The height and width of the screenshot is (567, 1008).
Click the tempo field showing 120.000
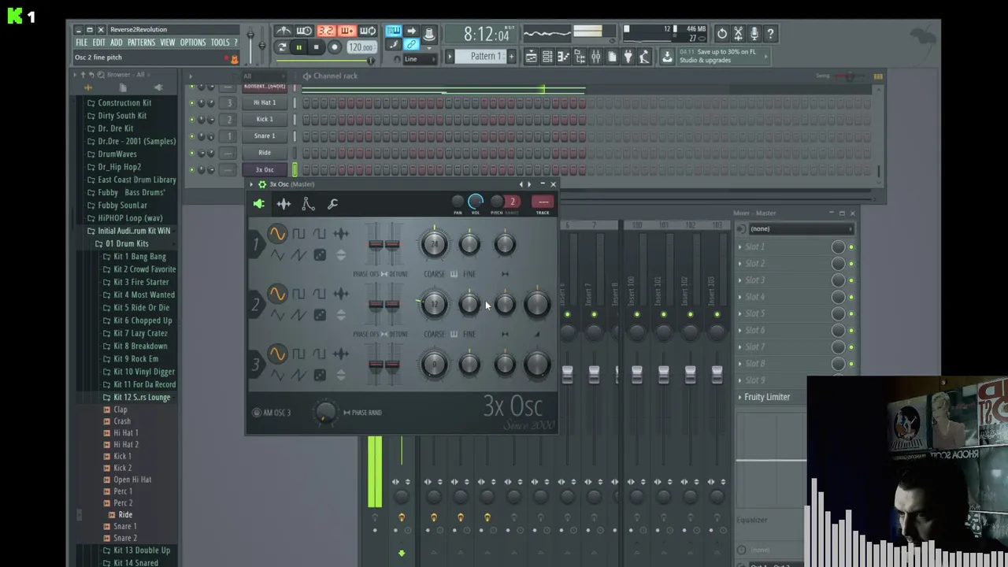pos(361,47)
